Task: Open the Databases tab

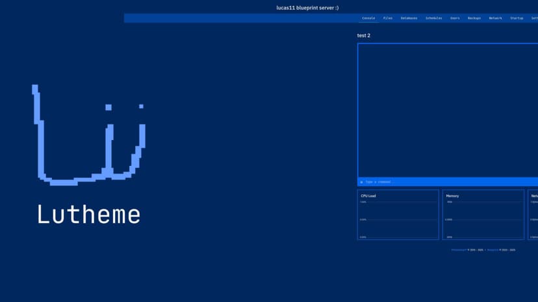Action: pos(409,18)
